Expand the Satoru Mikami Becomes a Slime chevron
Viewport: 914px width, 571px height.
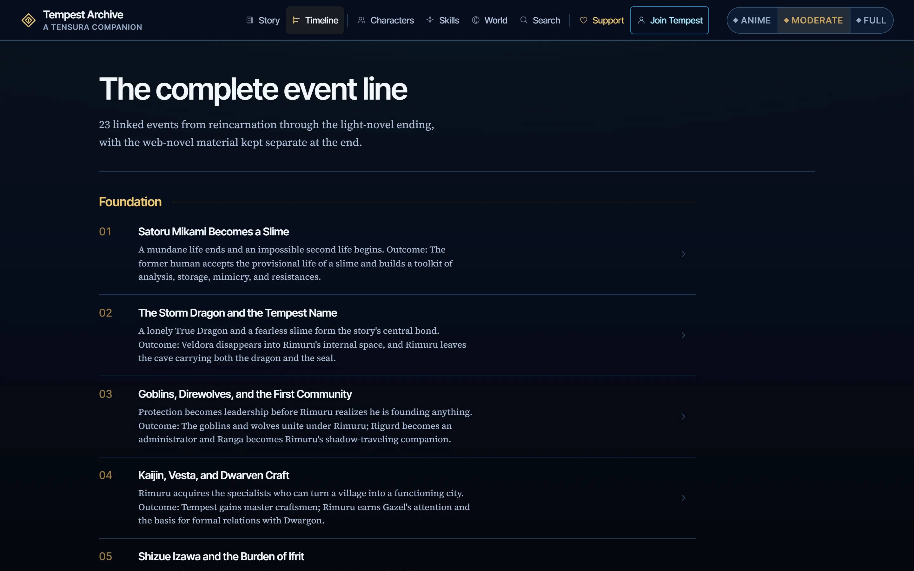(x=683, y=254)
